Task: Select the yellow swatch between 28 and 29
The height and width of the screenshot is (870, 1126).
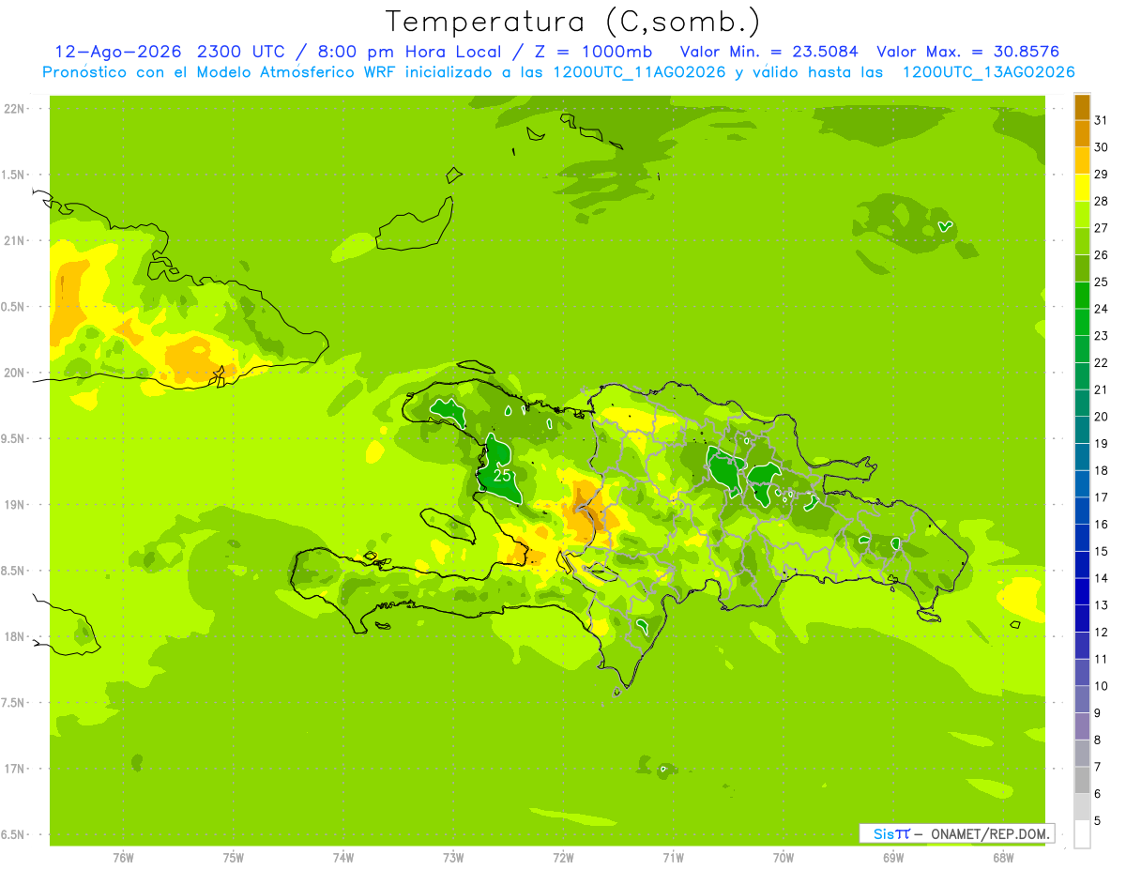Action: (x=1082, y=188)
